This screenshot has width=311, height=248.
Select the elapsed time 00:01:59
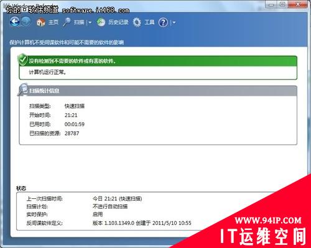pyautogui.click(x=75, y=124)
